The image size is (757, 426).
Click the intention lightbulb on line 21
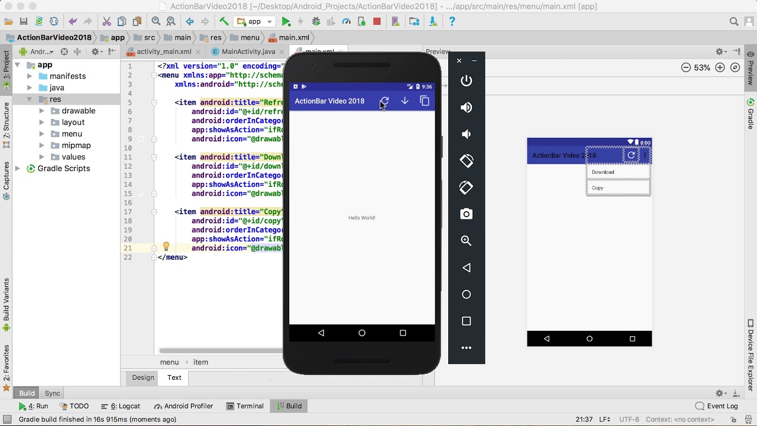click(166, 247)
